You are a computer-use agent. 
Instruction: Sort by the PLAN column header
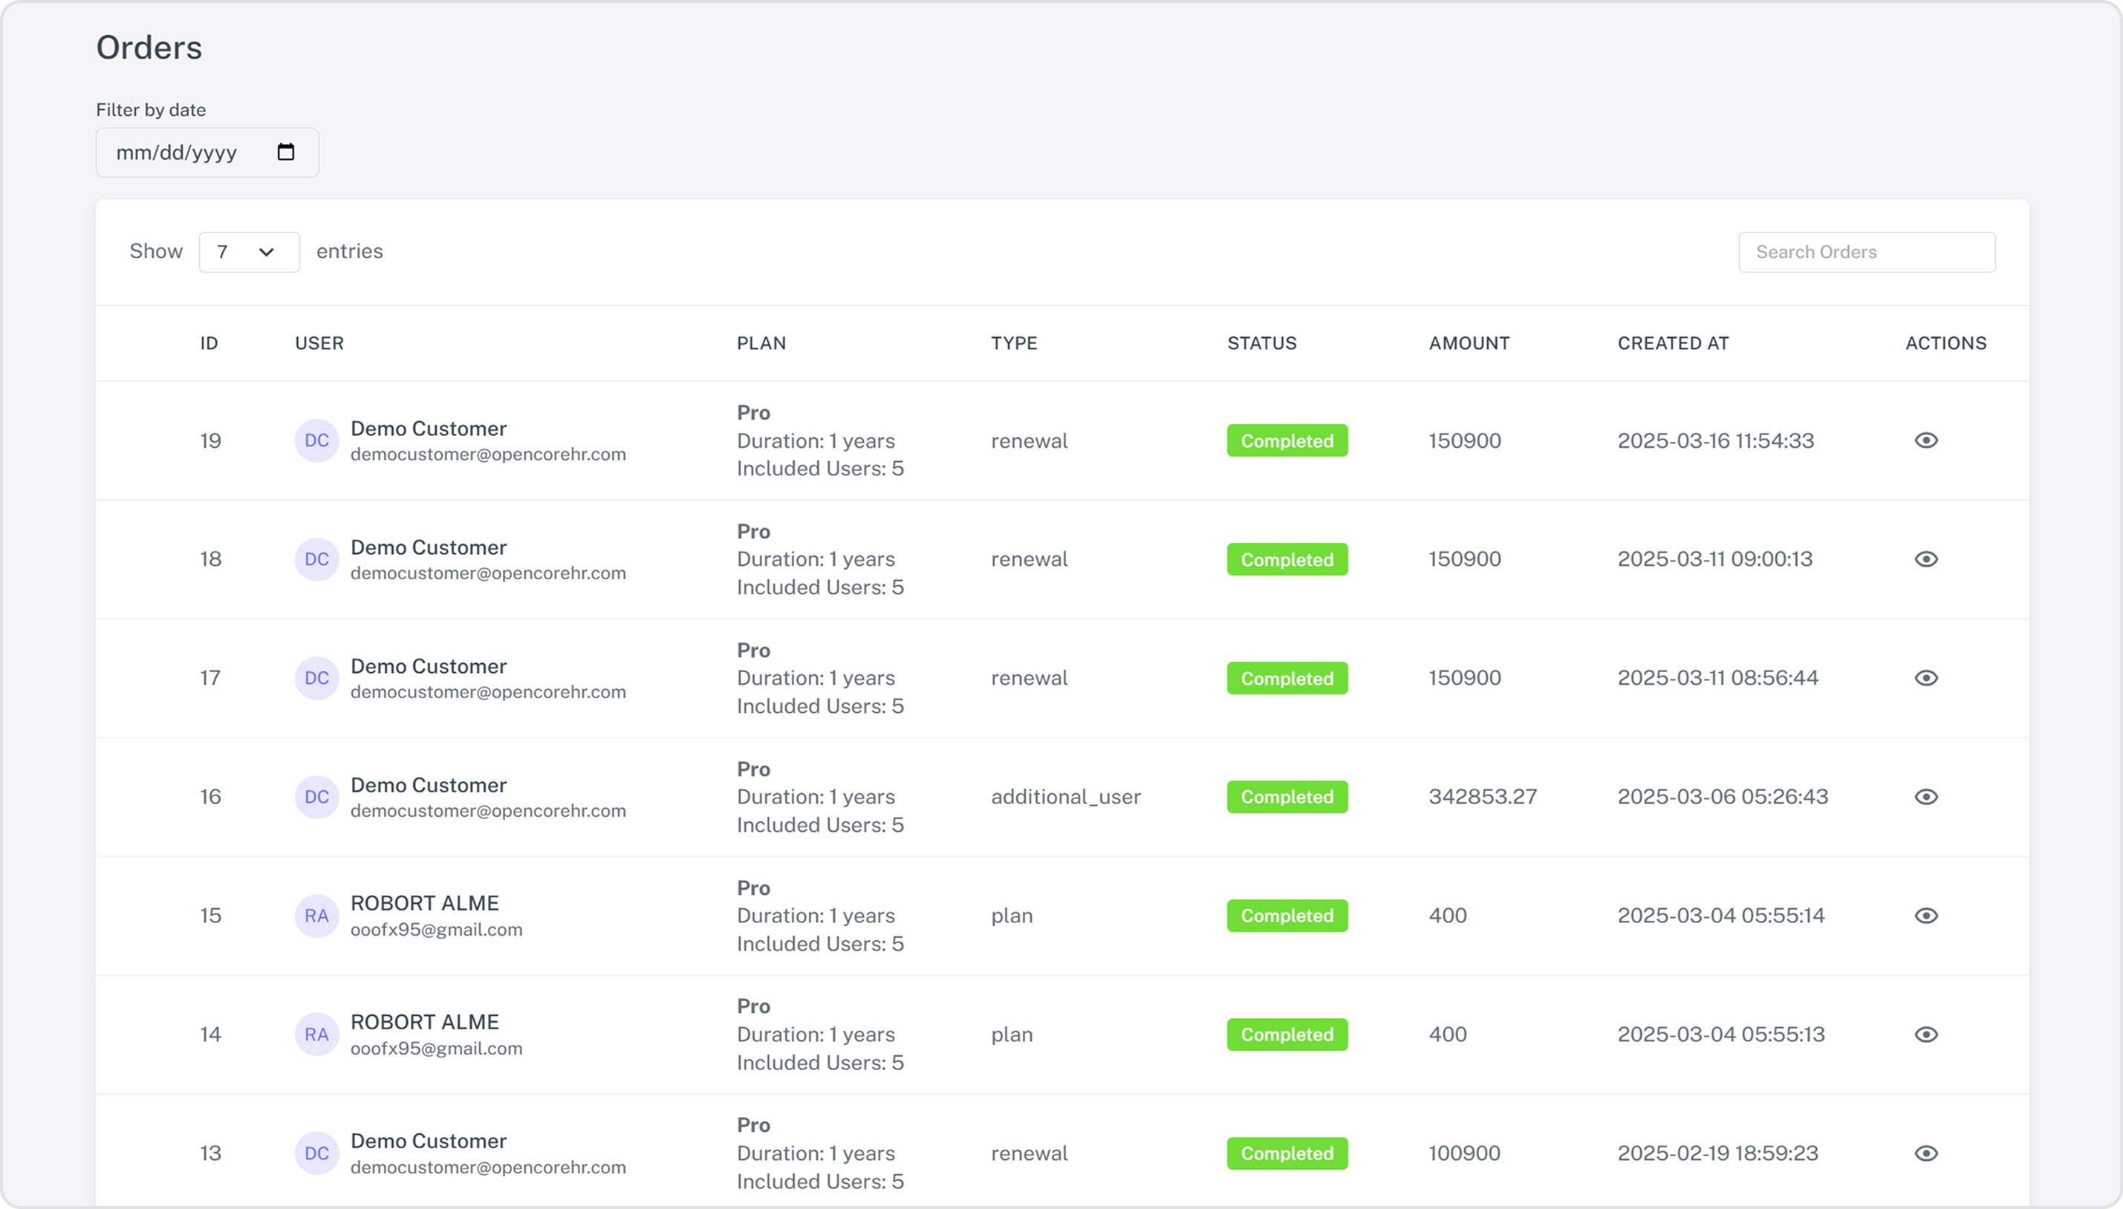tap(761, 343)
